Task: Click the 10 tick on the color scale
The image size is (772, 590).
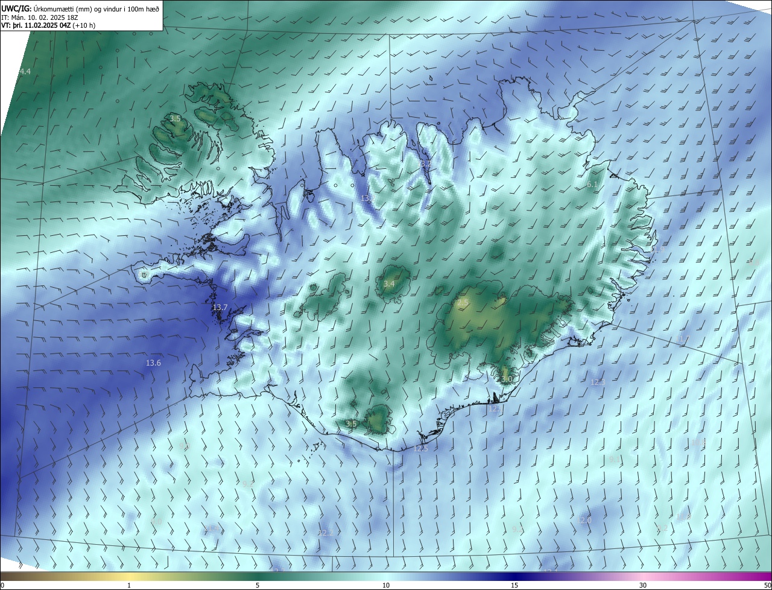Action: [x=386, y=586]
